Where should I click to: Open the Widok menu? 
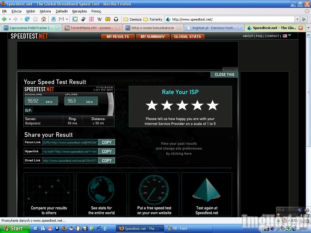point(31,11)
